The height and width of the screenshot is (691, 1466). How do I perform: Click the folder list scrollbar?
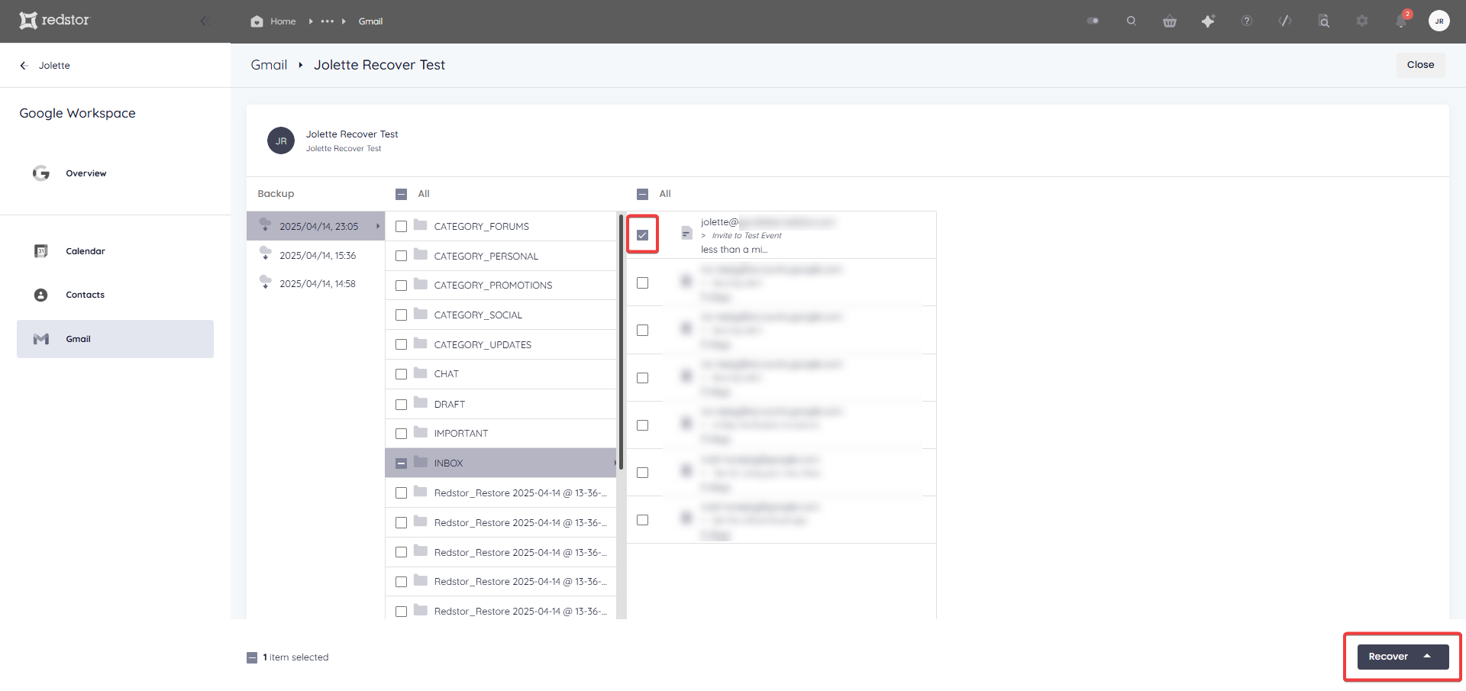coord(622,341)
